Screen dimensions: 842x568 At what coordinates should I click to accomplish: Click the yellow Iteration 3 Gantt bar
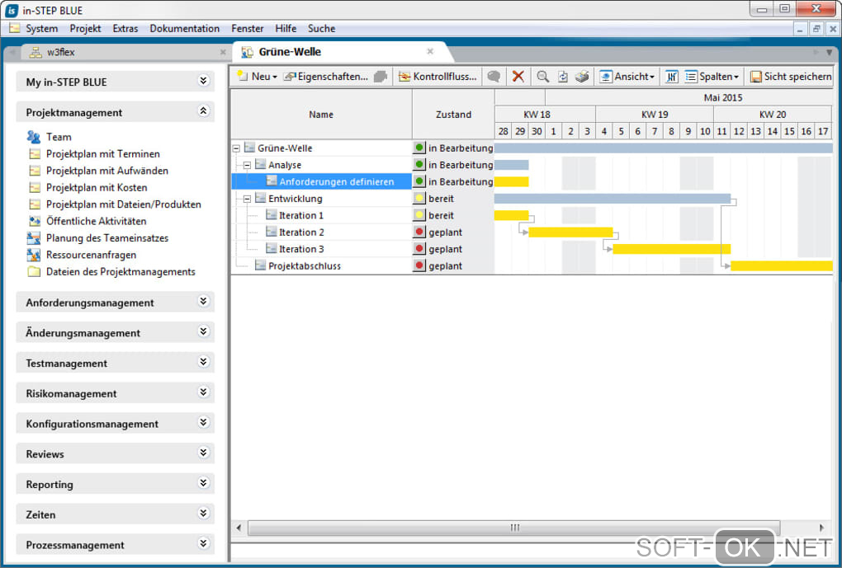pyautogui.click(x=672, y=249)
